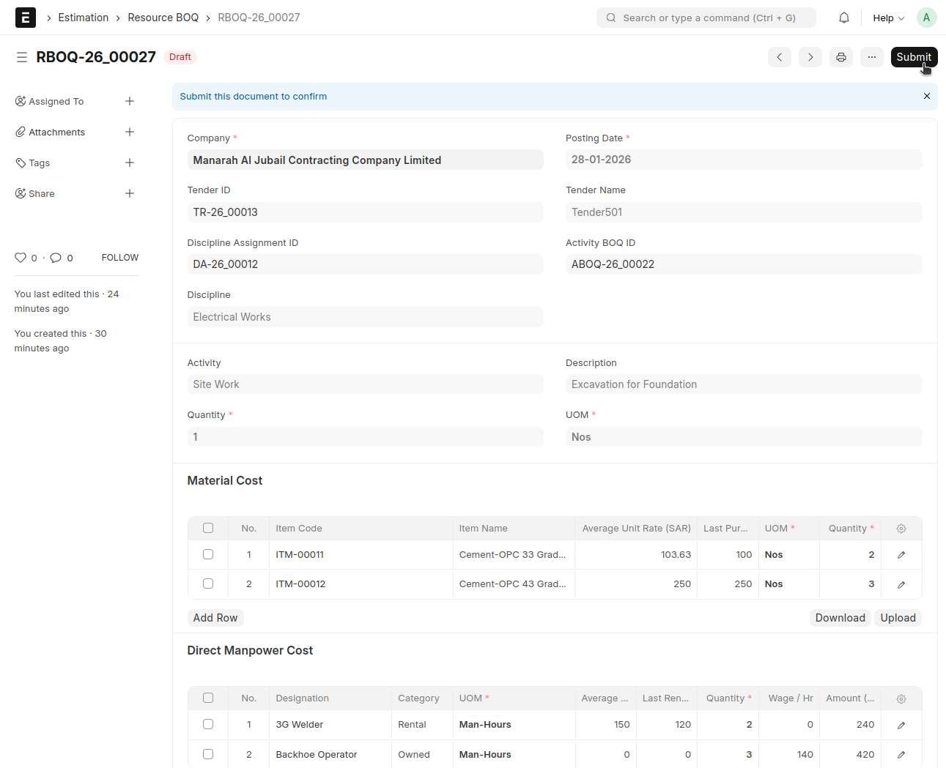Check the 3G Welder row checkbox
This screenshot has height=768, width=946.
coord(208,725)
